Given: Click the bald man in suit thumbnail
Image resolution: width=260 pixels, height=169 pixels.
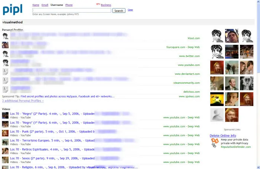Looking at the screenshot, I should [232, 83].
